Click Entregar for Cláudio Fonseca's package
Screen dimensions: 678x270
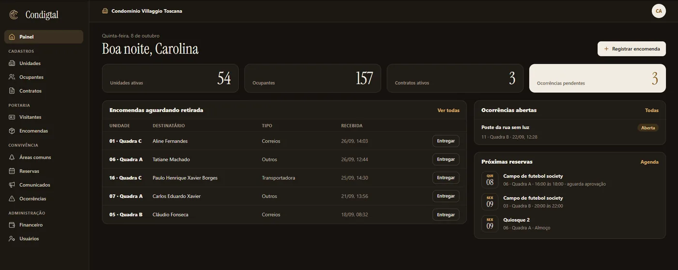pyautogui.click(x=446, y=214)
